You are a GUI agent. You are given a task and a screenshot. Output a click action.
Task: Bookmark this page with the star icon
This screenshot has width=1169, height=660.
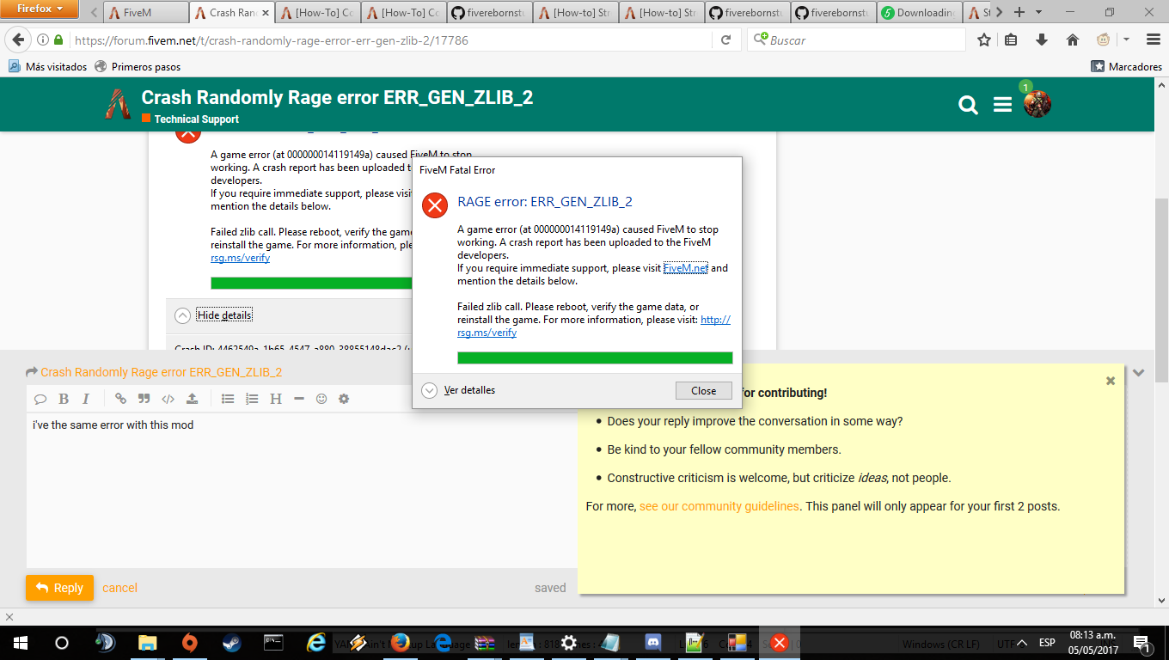[984, 40]
